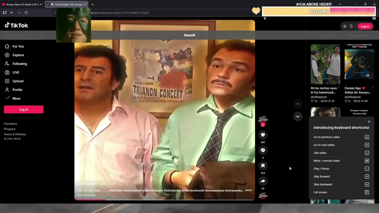Close the Türk İşi Fight Club tab

coord(85,4)
